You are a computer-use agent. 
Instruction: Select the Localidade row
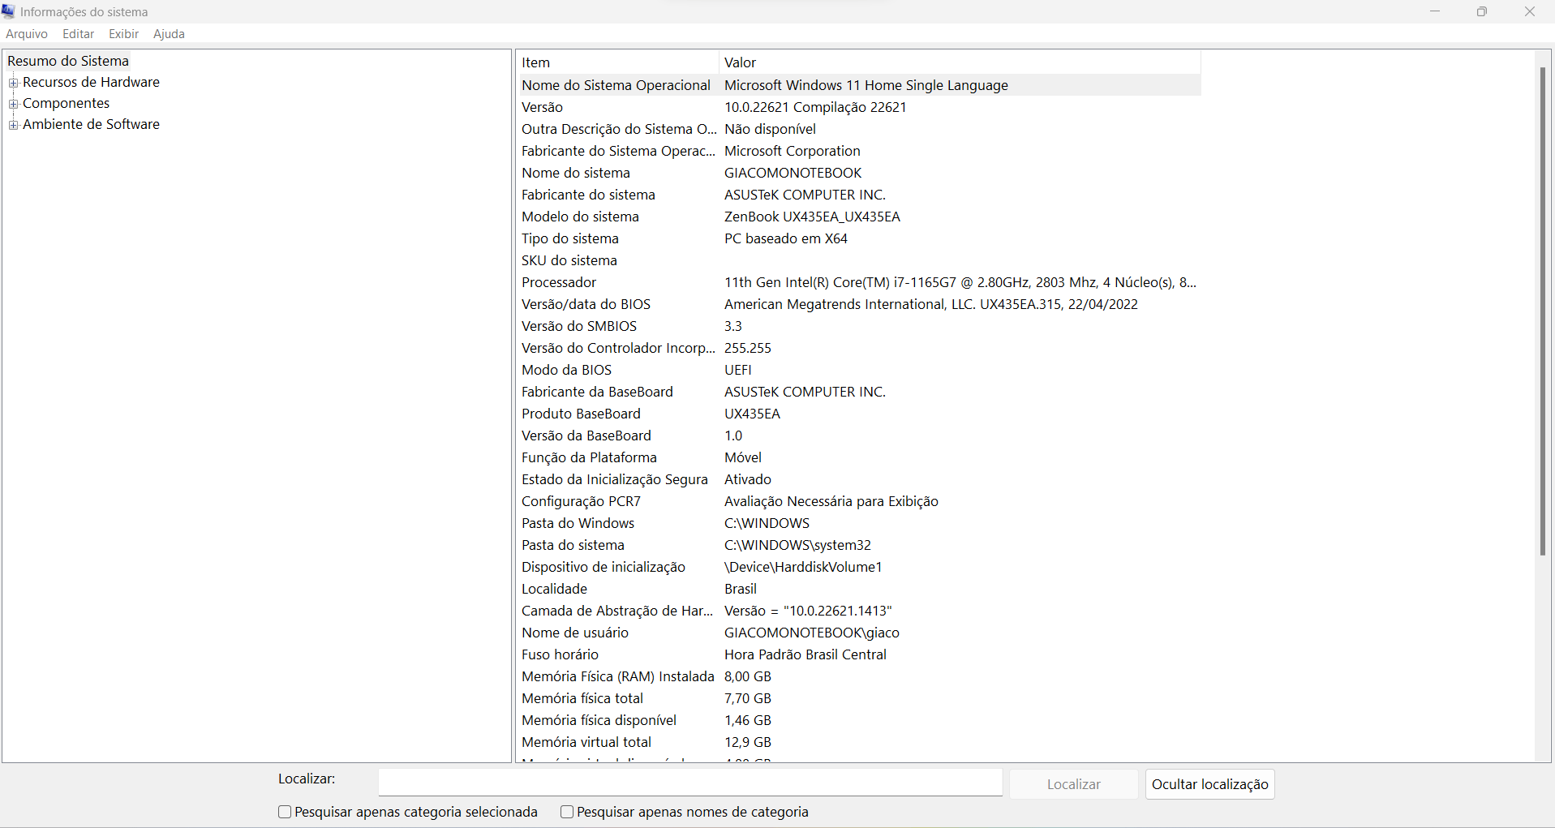pyautogui.click(x=859, y=589)
